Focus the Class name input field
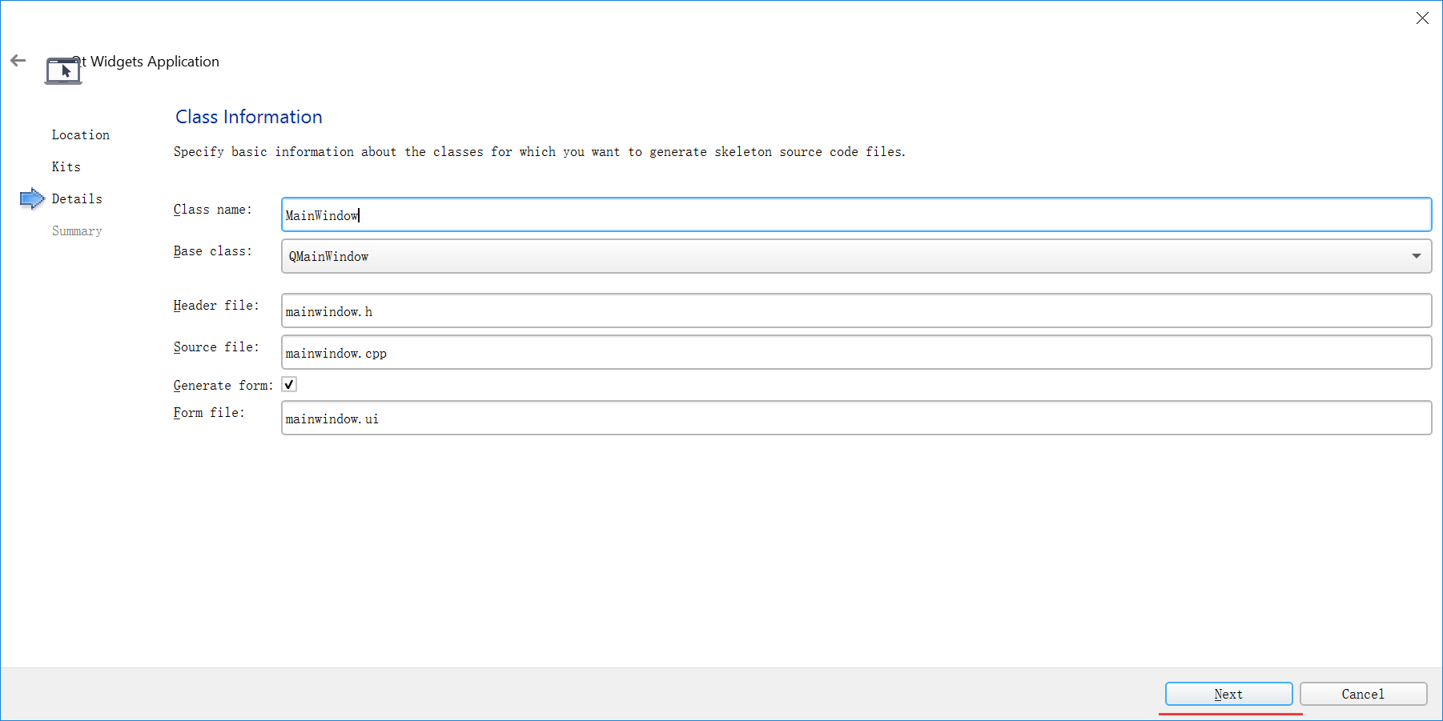The height and width of the screenshot is (721, 1443). (856, 214)
